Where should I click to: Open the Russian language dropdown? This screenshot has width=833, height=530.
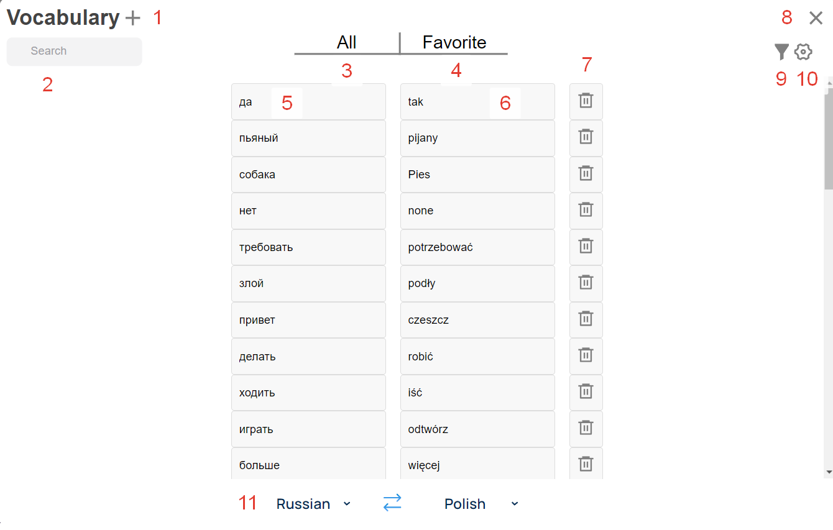click(314, 503)
